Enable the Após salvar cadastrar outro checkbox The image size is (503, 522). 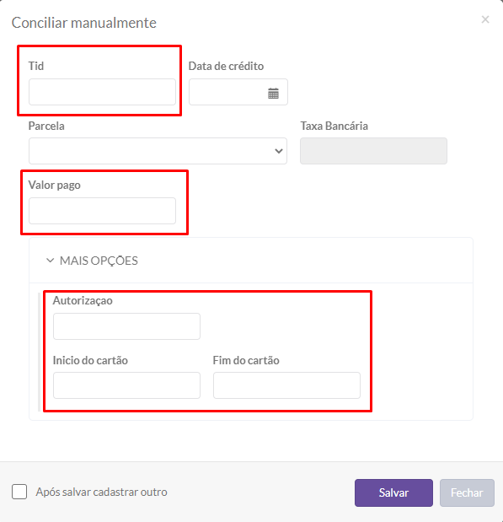pyautogui.click(x=19, y=492)
